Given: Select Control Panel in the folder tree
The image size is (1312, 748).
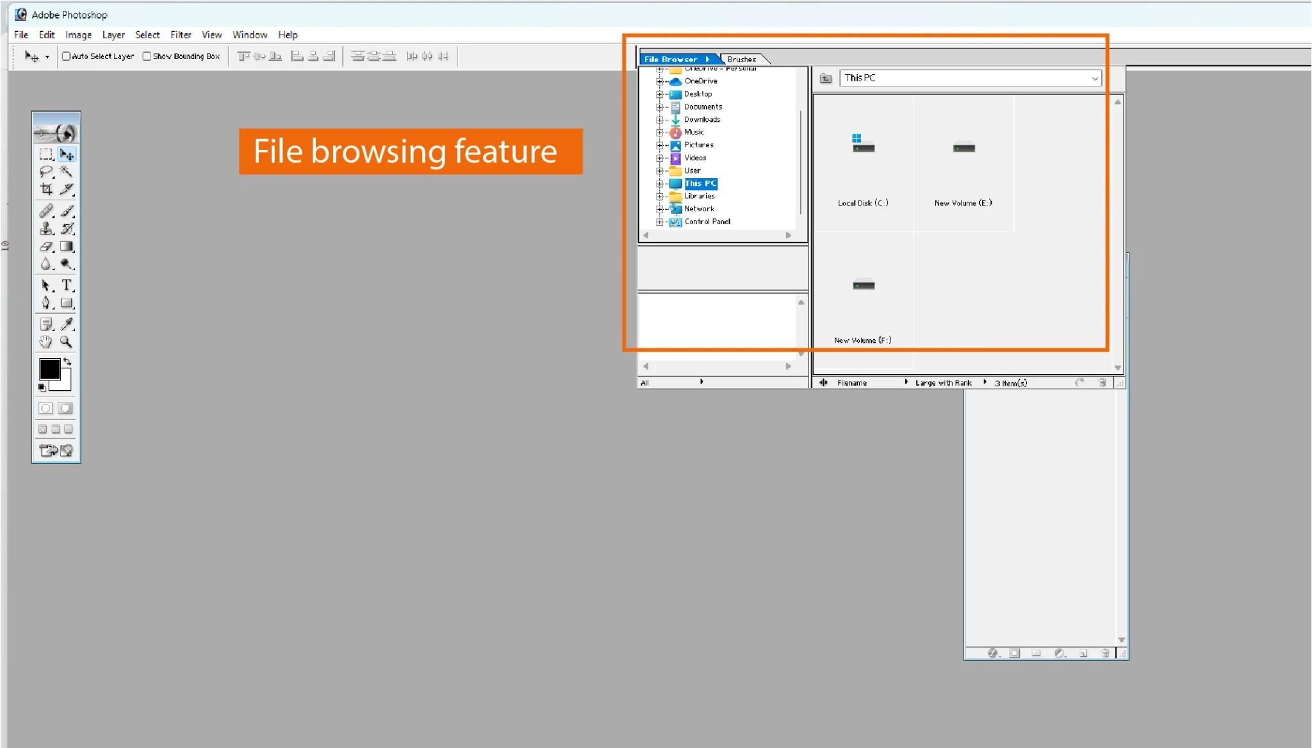Looking at the screenshot, I should pos(707,222).
